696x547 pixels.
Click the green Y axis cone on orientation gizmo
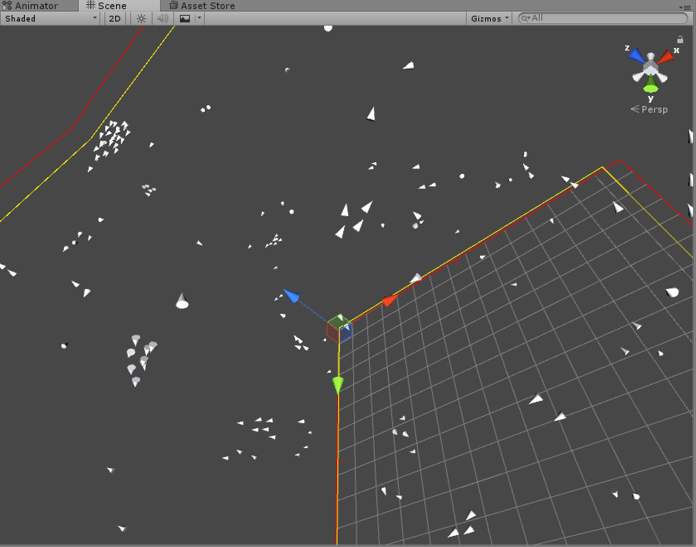pyautogui.click(x=651, y=84)
